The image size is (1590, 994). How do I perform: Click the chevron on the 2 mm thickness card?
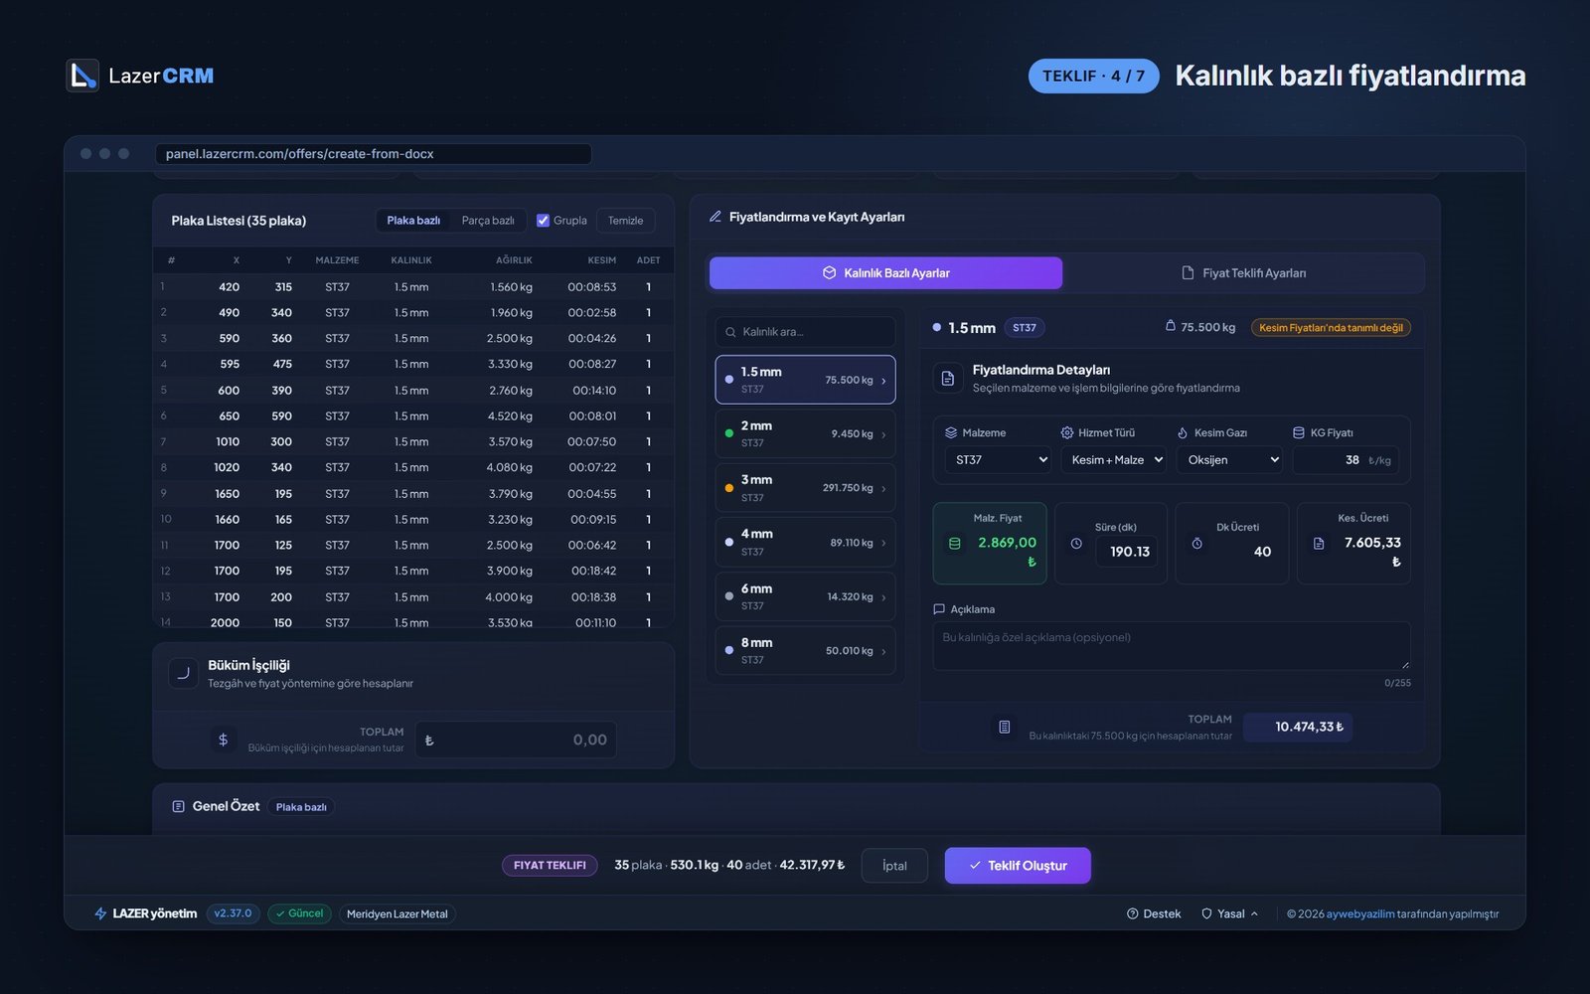click(883, 434)
